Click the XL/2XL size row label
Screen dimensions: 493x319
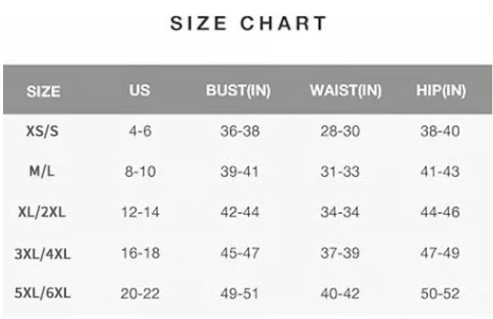click(x=43, y=212)
